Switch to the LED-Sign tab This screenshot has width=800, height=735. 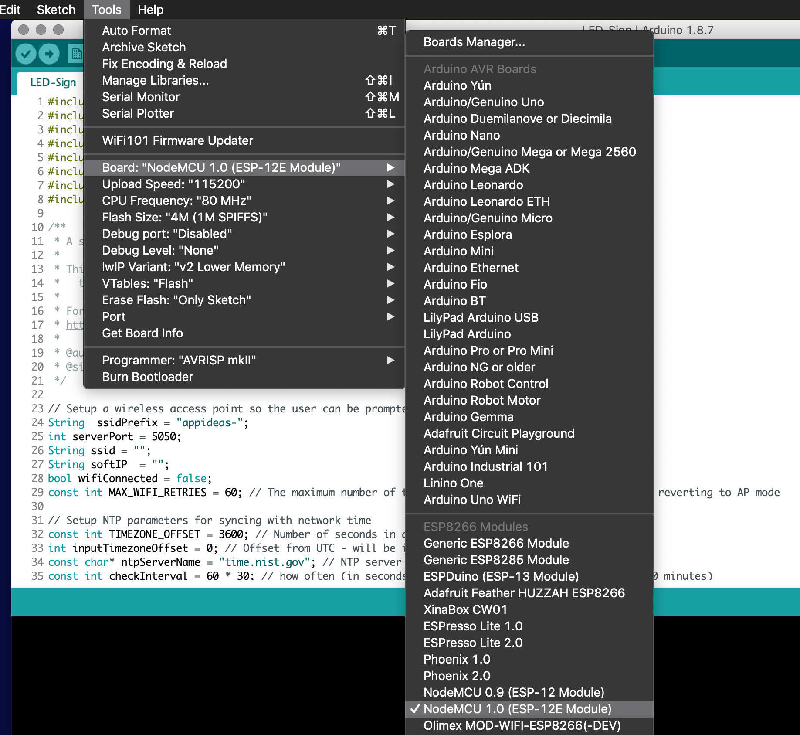coord(53,82)
